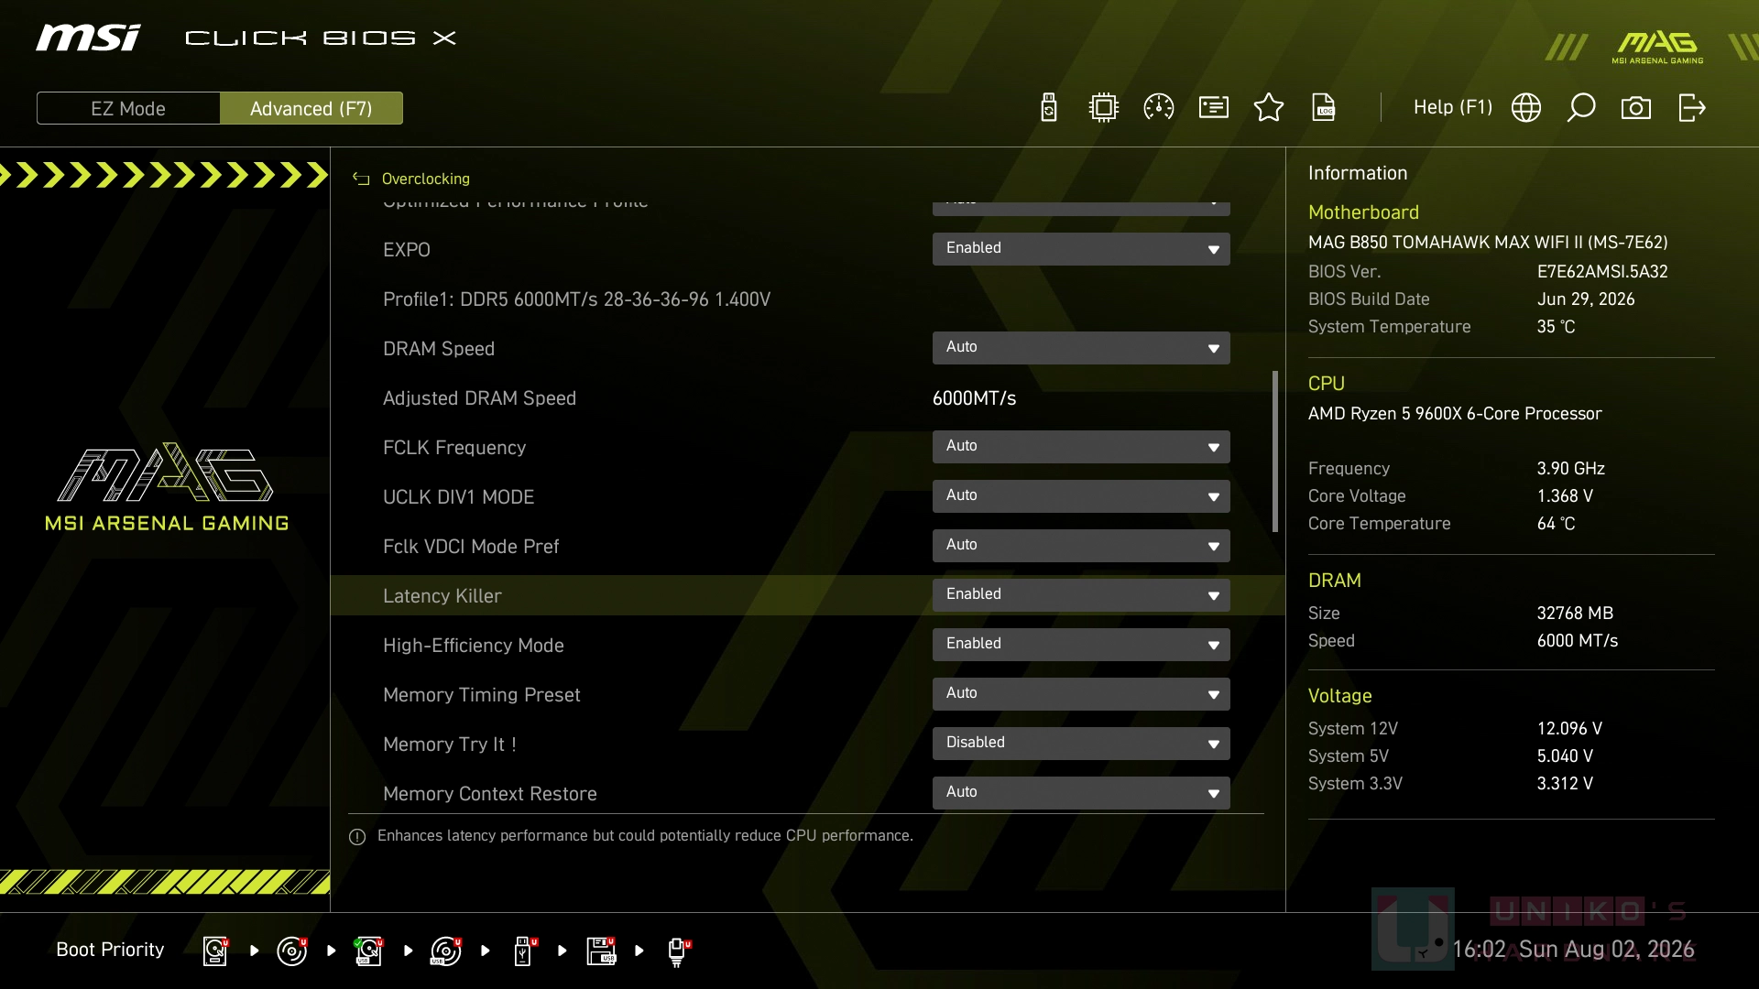Open the Memory Try It ! dropdown
This screenshot has width=1759, height=989.
(x=1081, y=744)
